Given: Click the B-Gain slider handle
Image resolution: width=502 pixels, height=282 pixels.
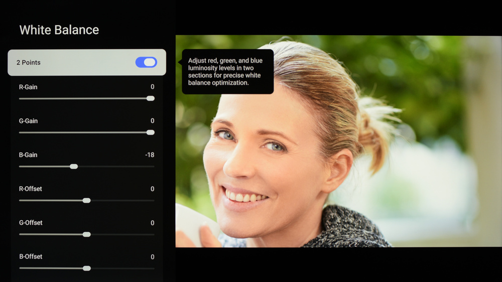Looking at the screenshot, I should click(74, 167).
